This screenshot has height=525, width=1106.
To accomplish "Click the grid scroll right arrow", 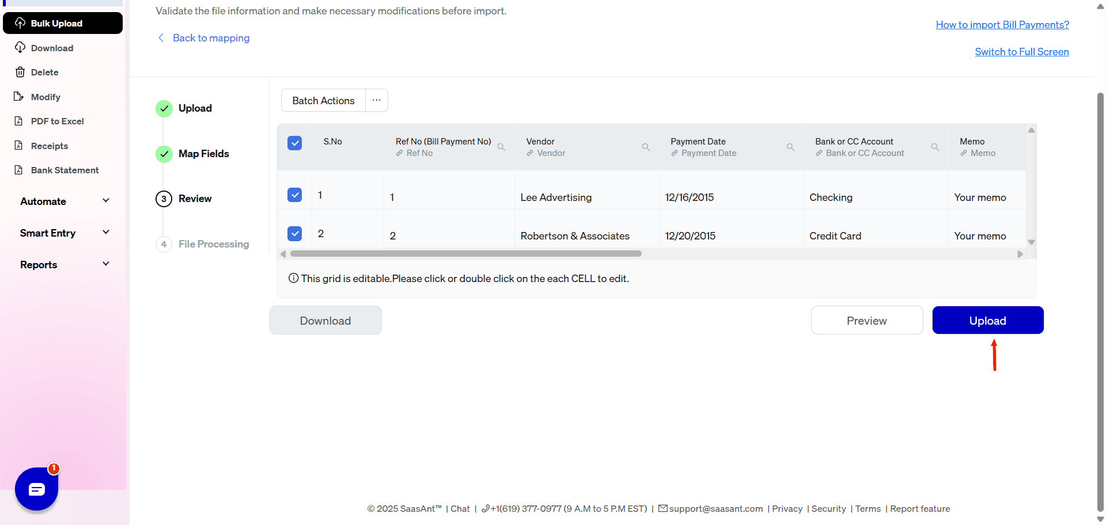I will [x=1020, y=254].
